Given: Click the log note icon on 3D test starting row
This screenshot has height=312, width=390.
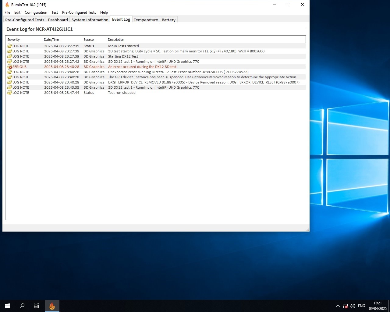Looking at the screenshot, I should [9, 51].
